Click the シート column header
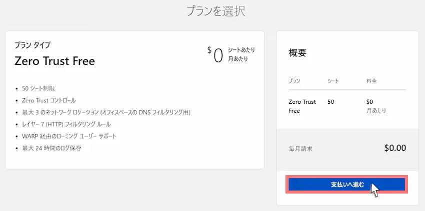The height and width of the screenshot is (211, 425). click(333, 81)
